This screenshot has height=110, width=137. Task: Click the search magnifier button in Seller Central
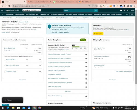96,10
